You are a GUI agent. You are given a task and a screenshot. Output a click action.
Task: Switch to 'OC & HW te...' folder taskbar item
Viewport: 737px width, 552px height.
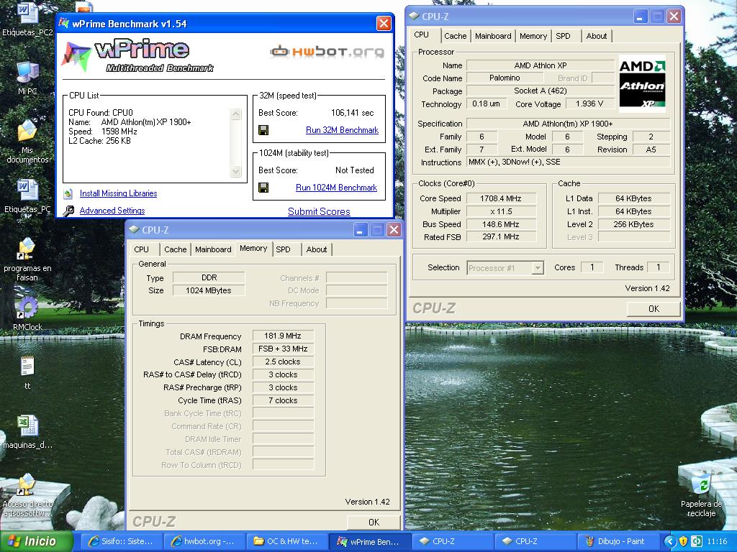pos(287,541)
